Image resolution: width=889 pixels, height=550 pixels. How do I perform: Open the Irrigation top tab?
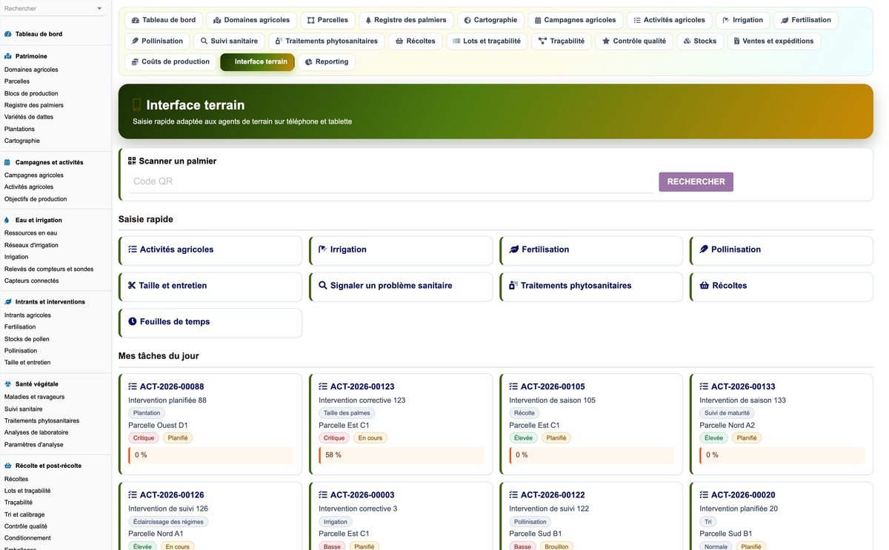pyautogui.click(x=743, y=20)
